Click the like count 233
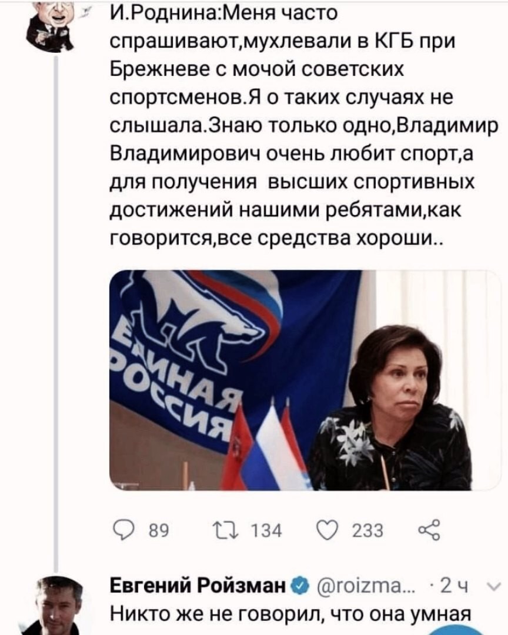This screenshot has height=635, width=508. [367, 532]
